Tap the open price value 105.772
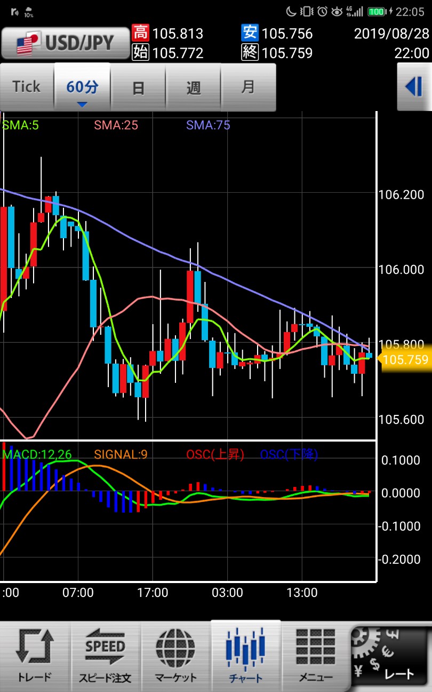Screen dimensions: 432x692 (x=178, y=53)
